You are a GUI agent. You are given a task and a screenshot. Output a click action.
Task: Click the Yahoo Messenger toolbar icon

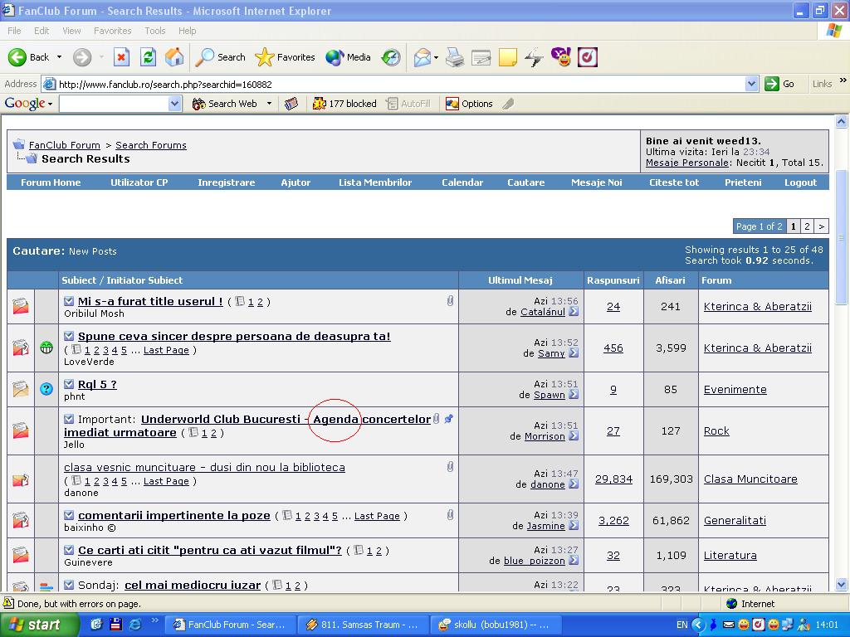coord(561,57)
